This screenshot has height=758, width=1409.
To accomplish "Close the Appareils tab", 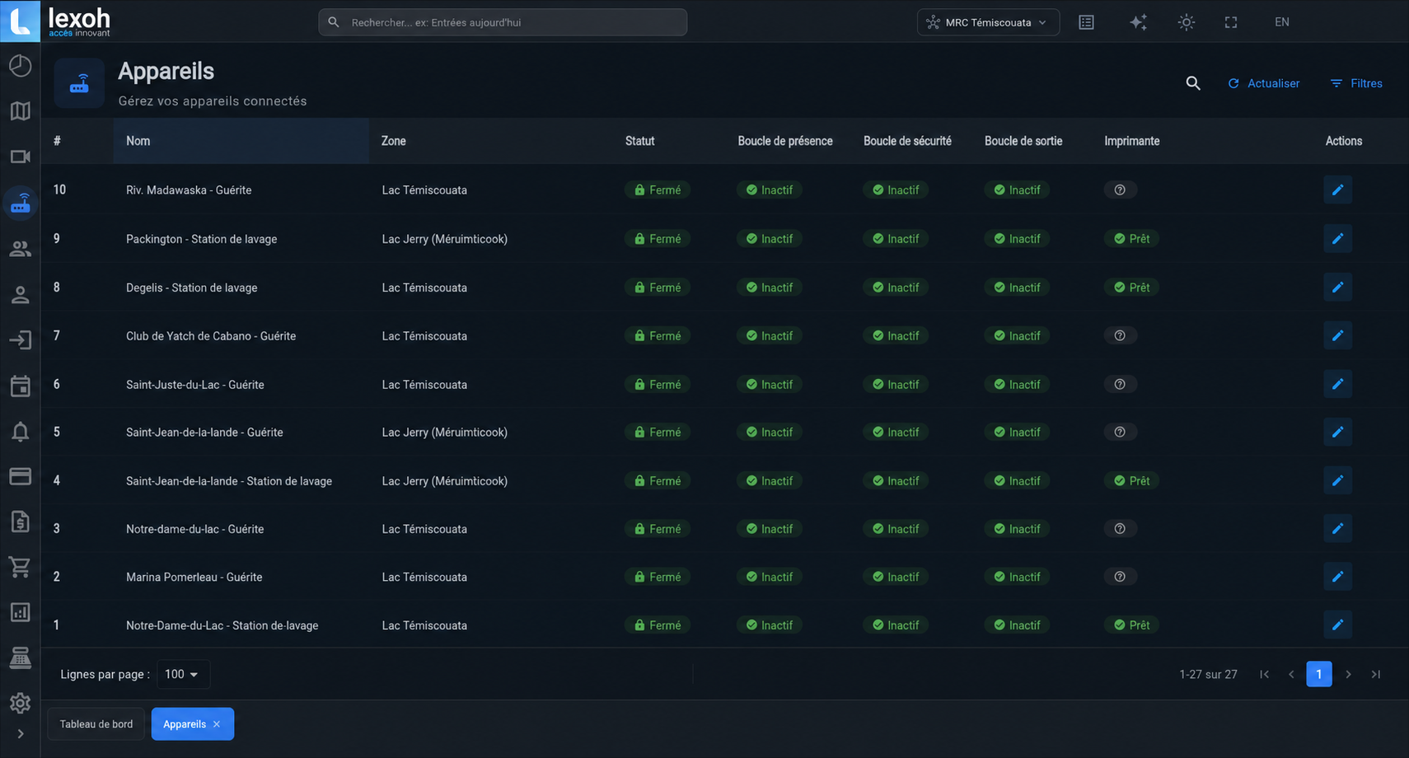I will (217, 724).
